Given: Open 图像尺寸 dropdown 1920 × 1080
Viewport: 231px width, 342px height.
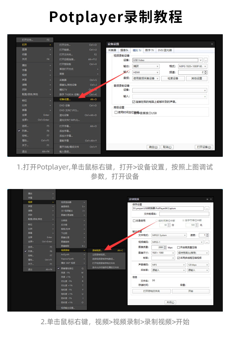Looking at the screenshot, I should 163,252.
